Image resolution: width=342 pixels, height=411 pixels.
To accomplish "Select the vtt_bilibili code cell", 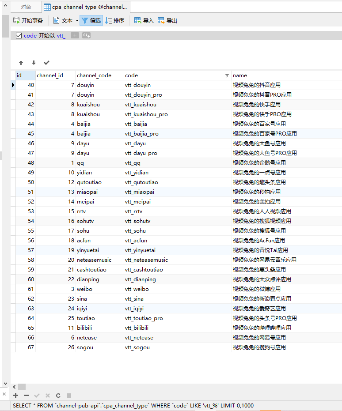I will 137,328.
